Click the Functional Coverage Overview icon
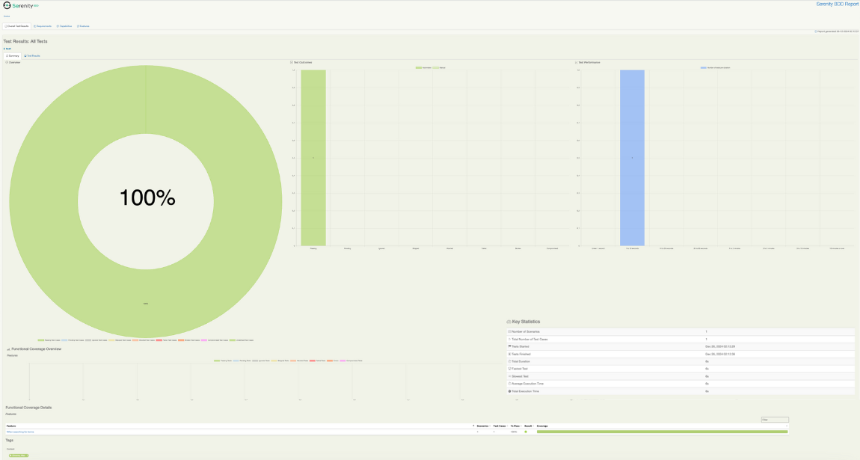The height and width of the screenshot is (460, 860). click(x=8, y=349)
